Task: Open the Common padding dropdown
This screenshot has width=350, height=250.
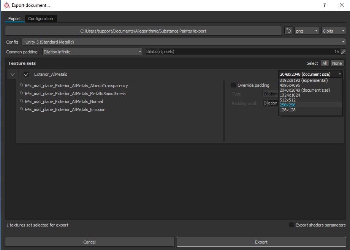Action: (x=92, y=52)
